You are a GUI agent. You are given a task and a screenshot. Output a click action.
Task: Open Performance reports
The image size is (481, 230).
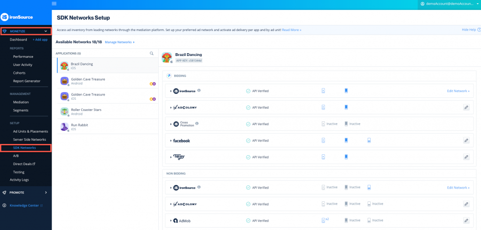23,56
